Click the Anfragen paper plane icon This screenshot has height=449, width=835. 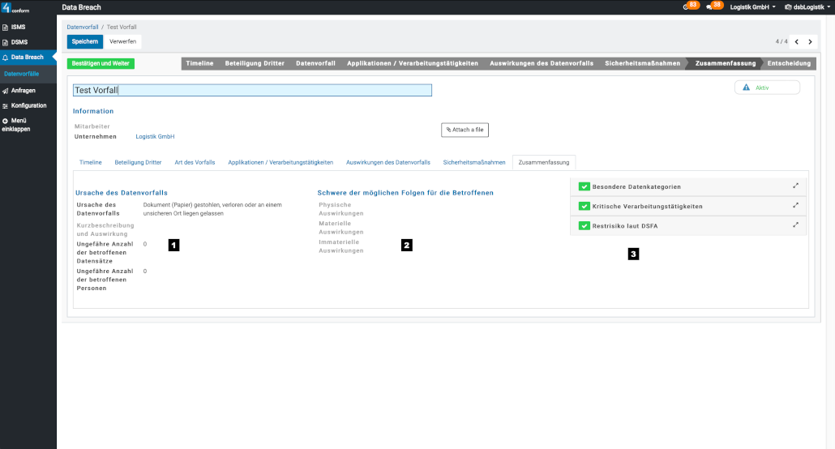tap(6, 91)
